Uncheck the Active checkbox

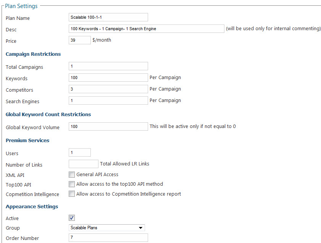(72, 218)
